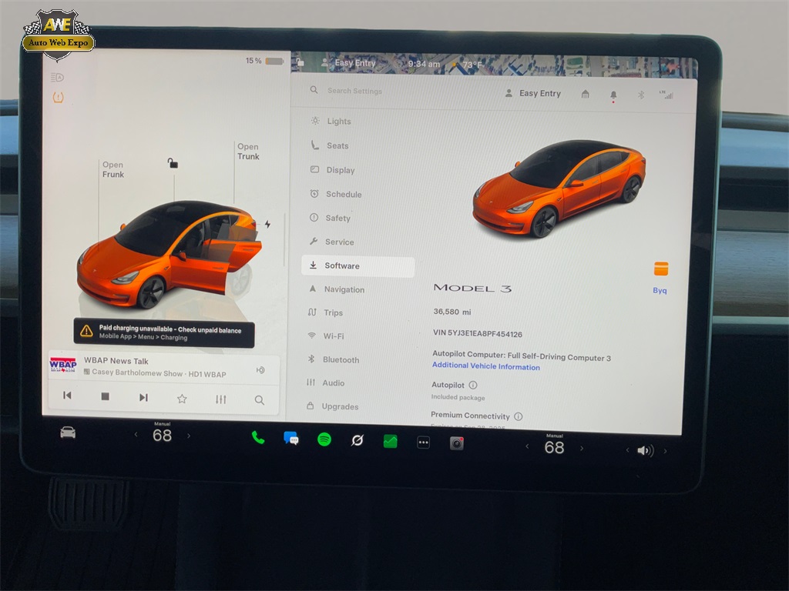
Task: Tap the Easy Entry profile in status bar
Action: (x=349, y=63)
